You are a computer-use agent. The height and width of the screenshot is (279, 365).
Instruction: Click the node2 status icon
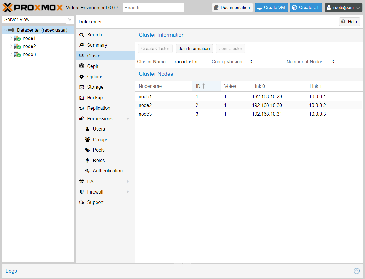pos(17,46)
